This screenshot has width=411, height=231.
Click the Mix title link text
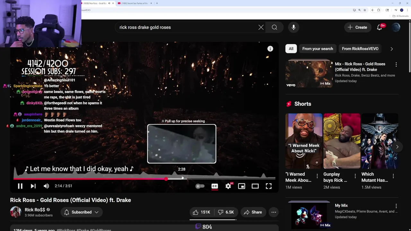[x=360, y=67]
